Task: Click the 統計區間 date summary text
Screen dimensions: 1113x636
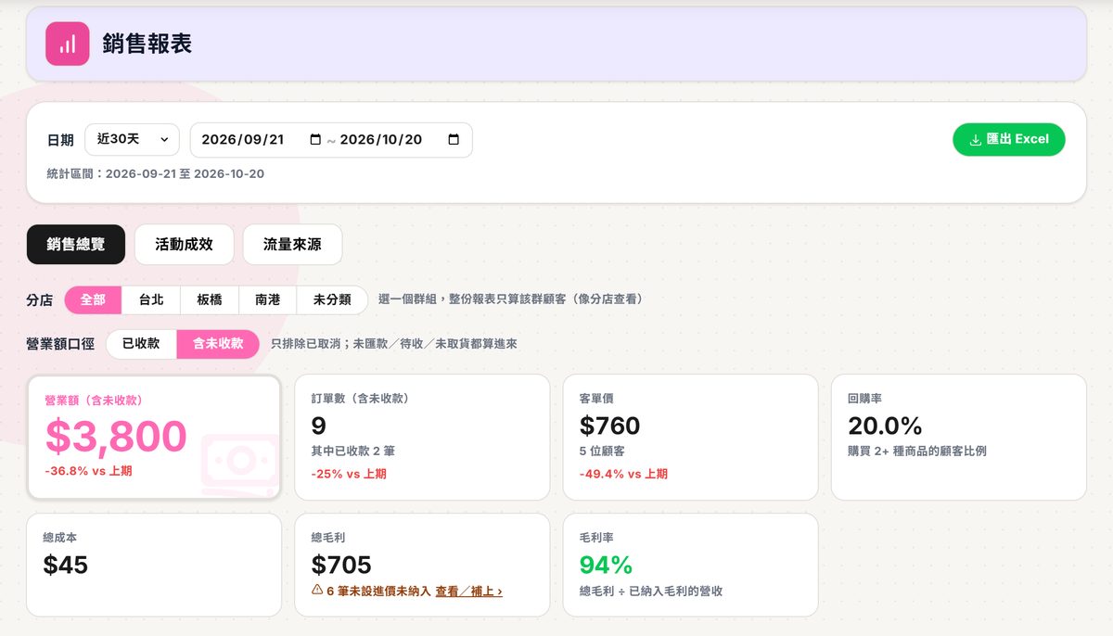Action: point(156,174)
